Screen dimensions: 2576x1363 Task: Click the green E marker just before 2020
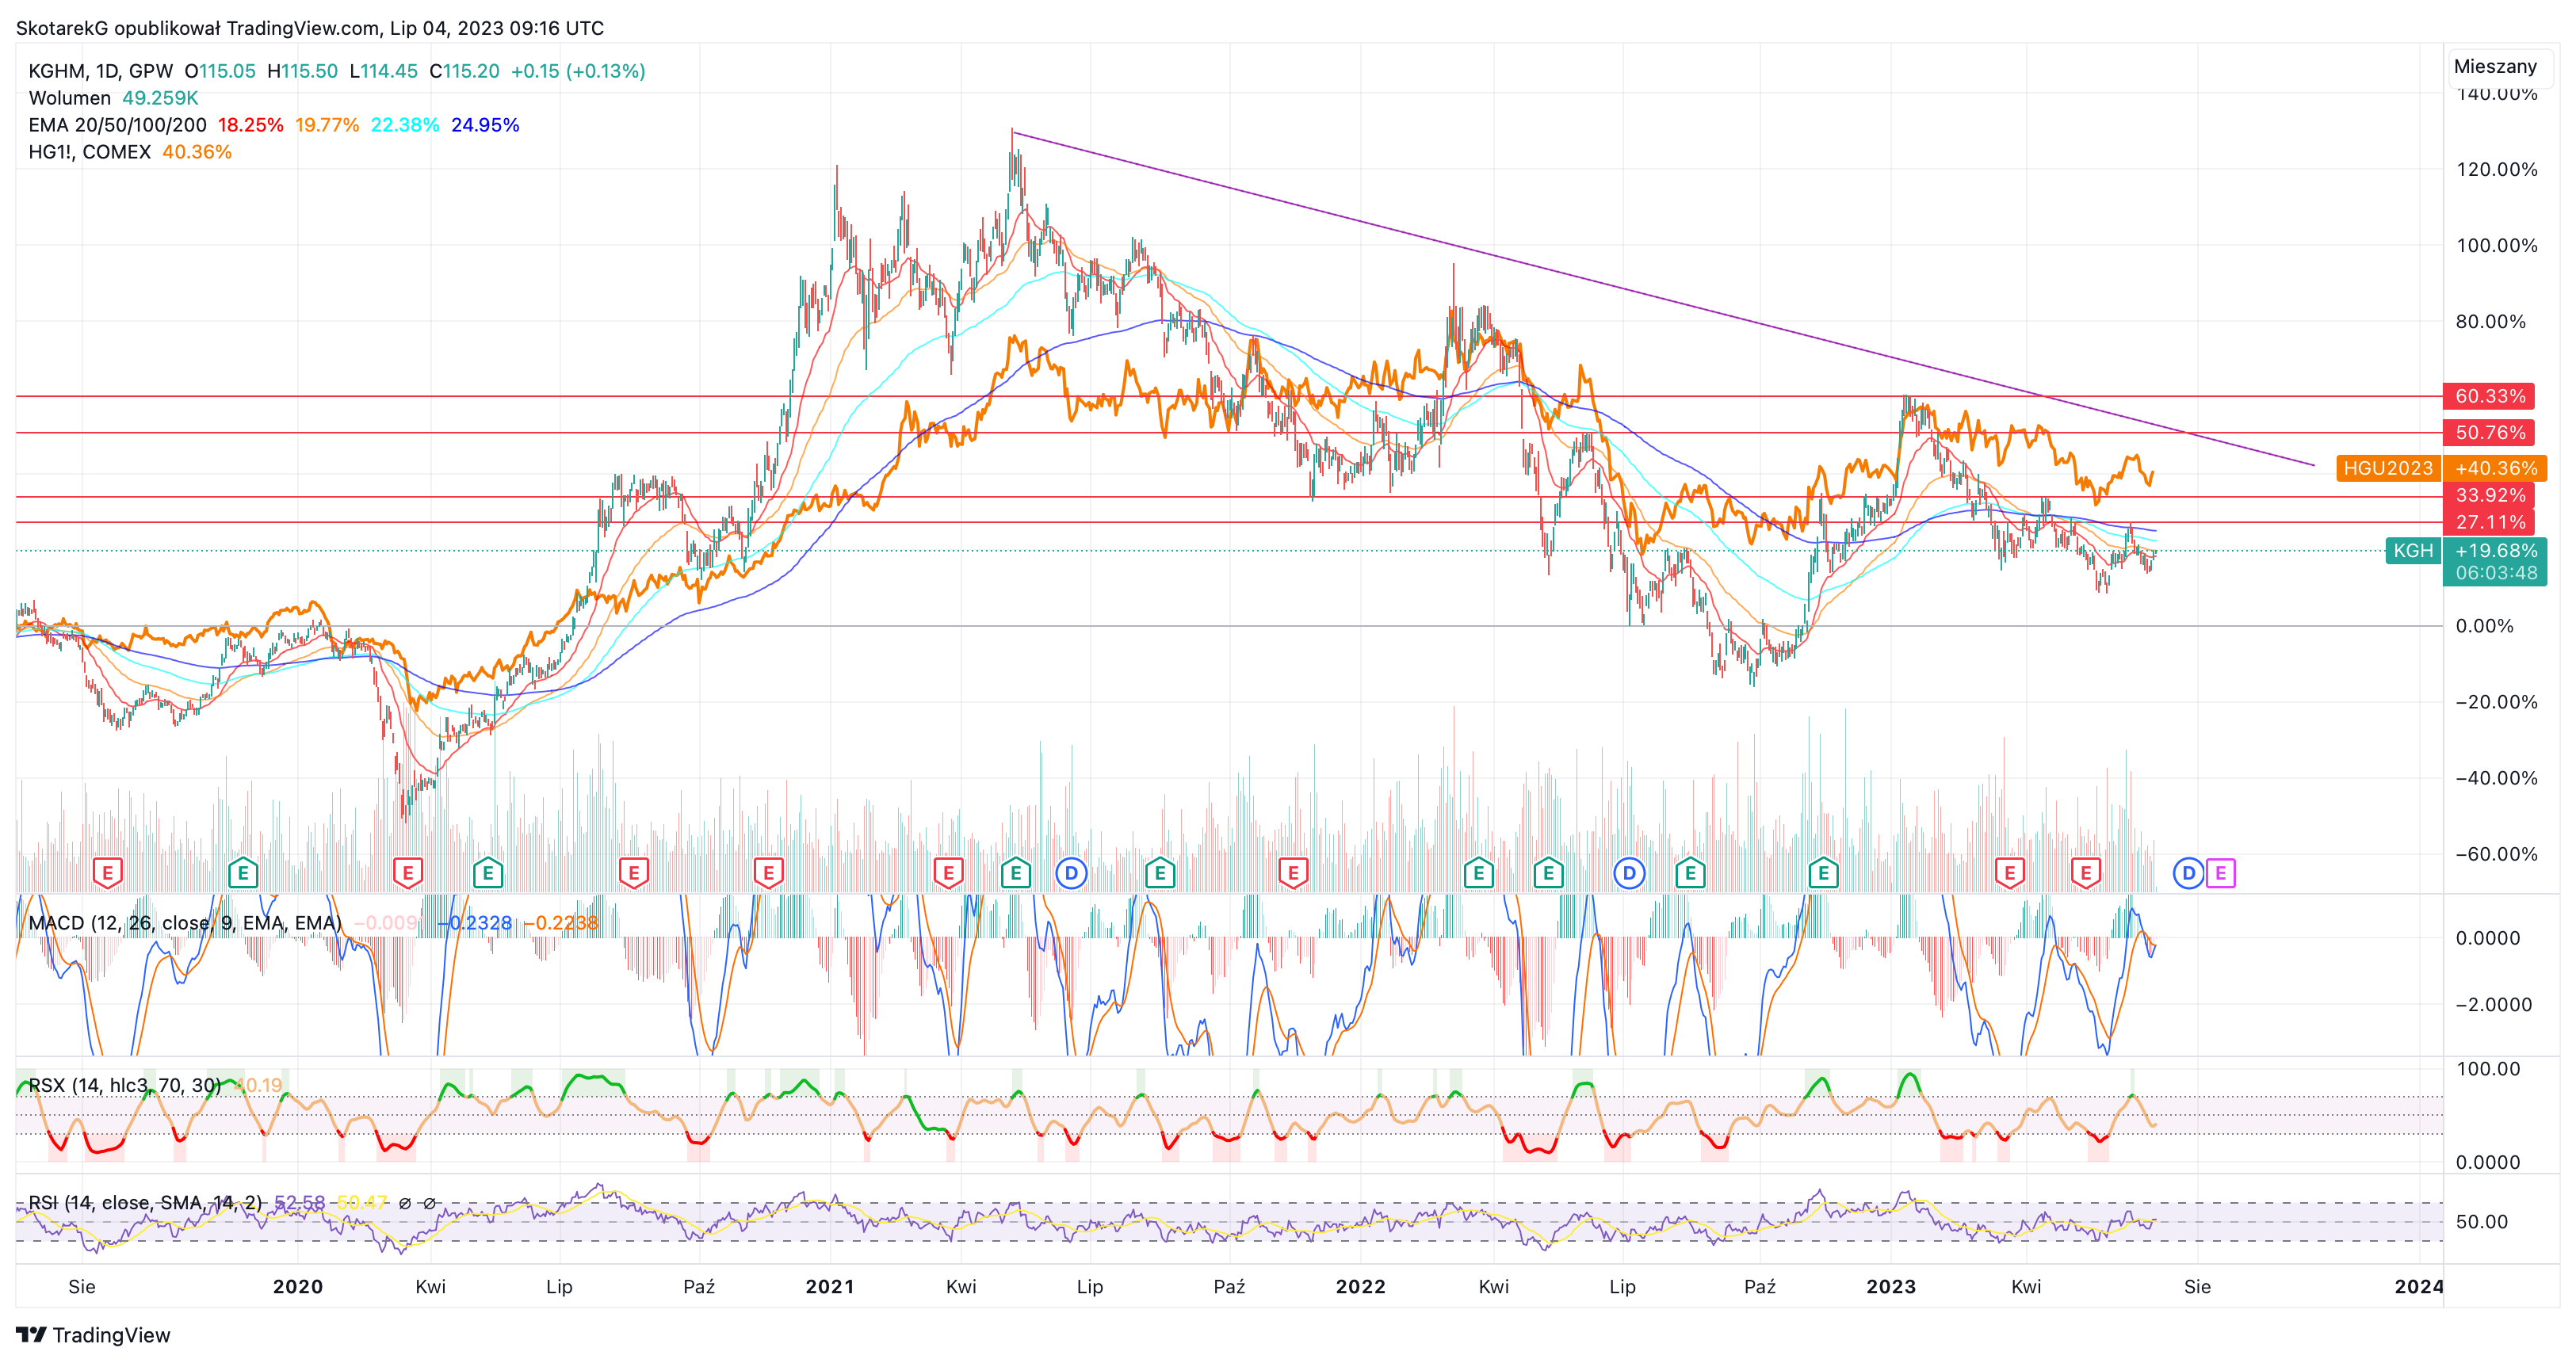tap(243, 873)
